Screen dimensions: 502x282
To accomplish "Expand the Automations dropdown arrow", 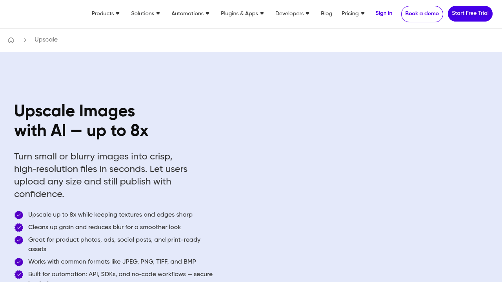I will (x=207, y=13).
